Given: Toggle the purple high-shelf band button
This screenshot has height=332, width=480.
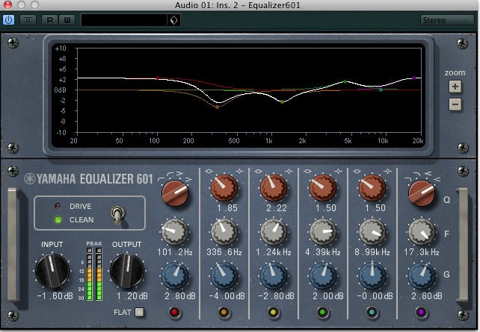Looking at the screenshot, I should coord(421,312).
